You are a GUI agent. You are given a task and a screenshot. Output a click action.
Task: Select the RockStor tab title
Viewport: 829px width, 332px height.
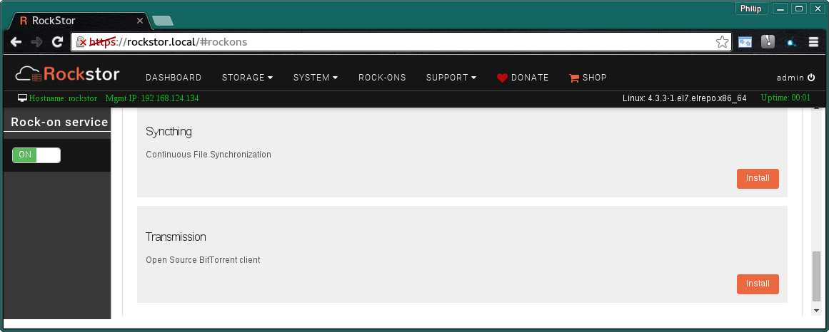[54, 21]
